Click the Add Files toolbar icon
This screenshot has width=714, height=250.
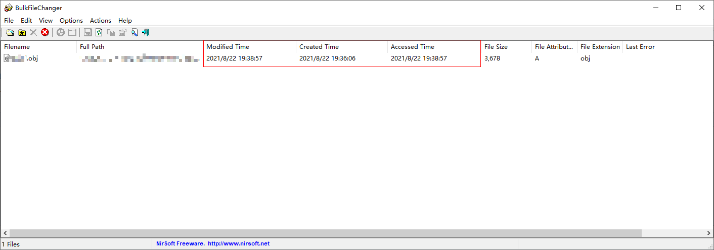[10, 32]
